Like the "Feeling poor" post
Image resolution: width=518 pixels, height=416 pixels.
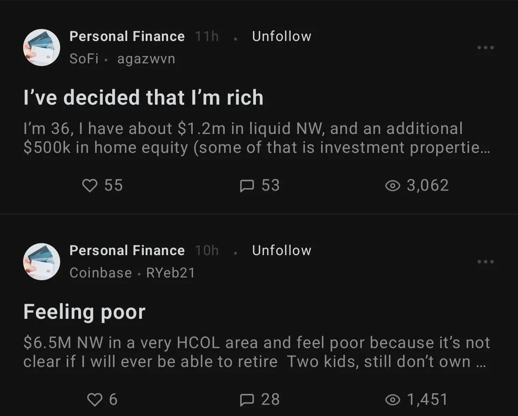(94, 400)
